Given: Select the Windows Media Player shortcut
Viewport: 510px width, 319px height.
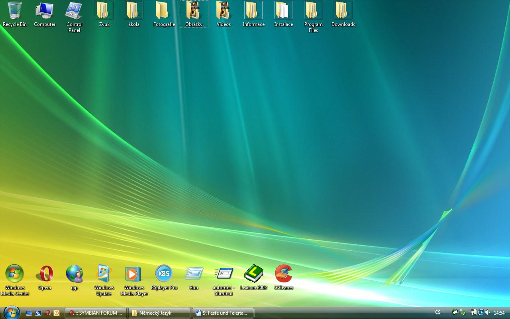Looking at the screenshot, I should [x=134, y=280].
